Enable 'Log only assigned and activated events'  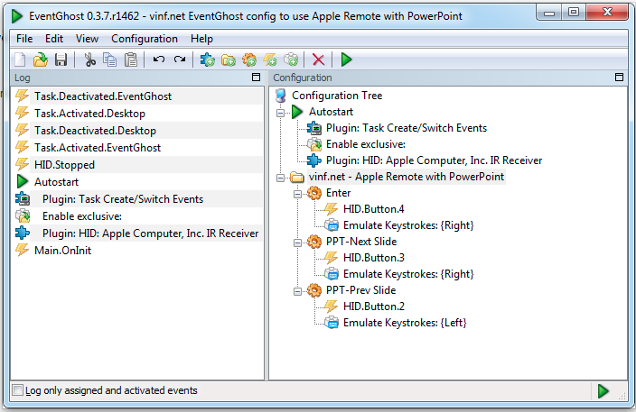[18, 390]
